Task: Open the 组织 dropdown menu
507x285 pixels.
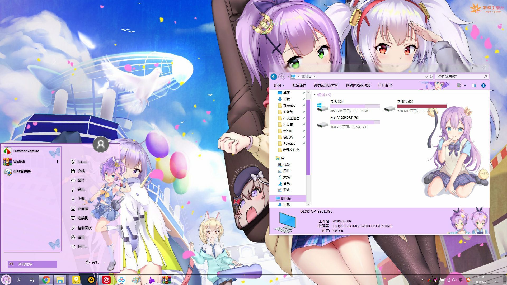Action: 279,85
